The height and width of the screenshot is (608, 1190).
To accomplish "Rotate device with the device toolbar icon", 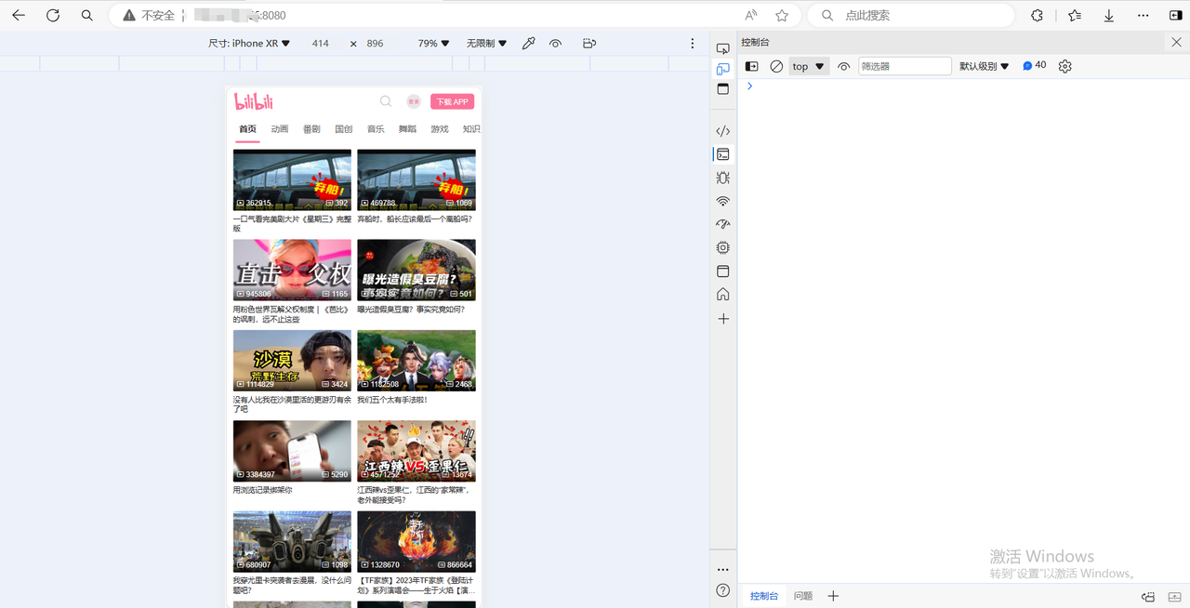I will [x=588, y=44].
